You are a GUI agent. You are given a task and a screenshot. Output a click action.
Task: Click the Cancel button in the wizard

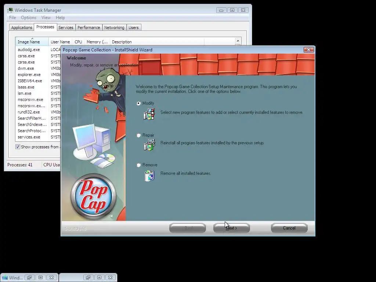coord(289,228)
